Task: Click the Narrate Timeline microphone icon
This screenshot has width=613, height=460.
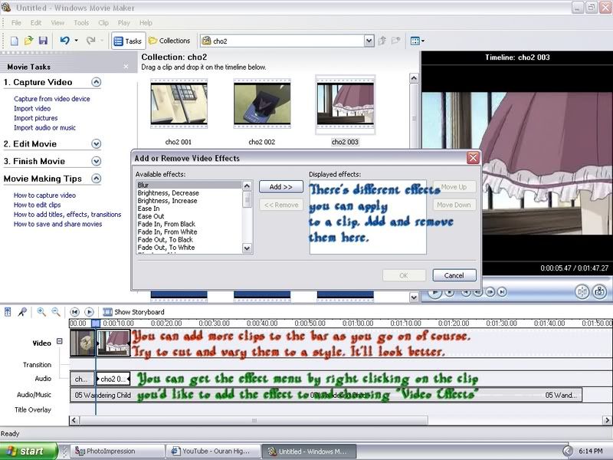Action: coord(22,312)
